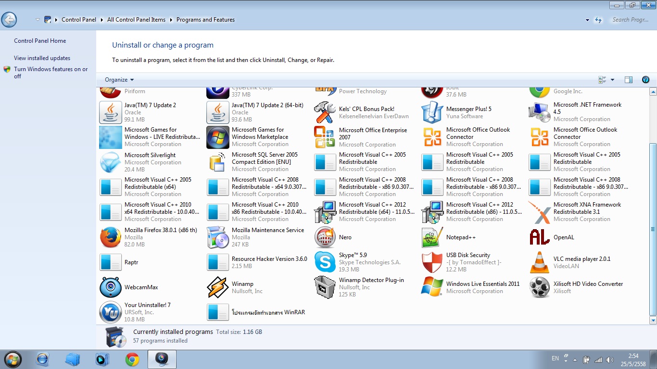The width and height of the screenshot is (657, 369).
Task: Select the Microsoft XNA Framework icon
Action: click(540, 212)
